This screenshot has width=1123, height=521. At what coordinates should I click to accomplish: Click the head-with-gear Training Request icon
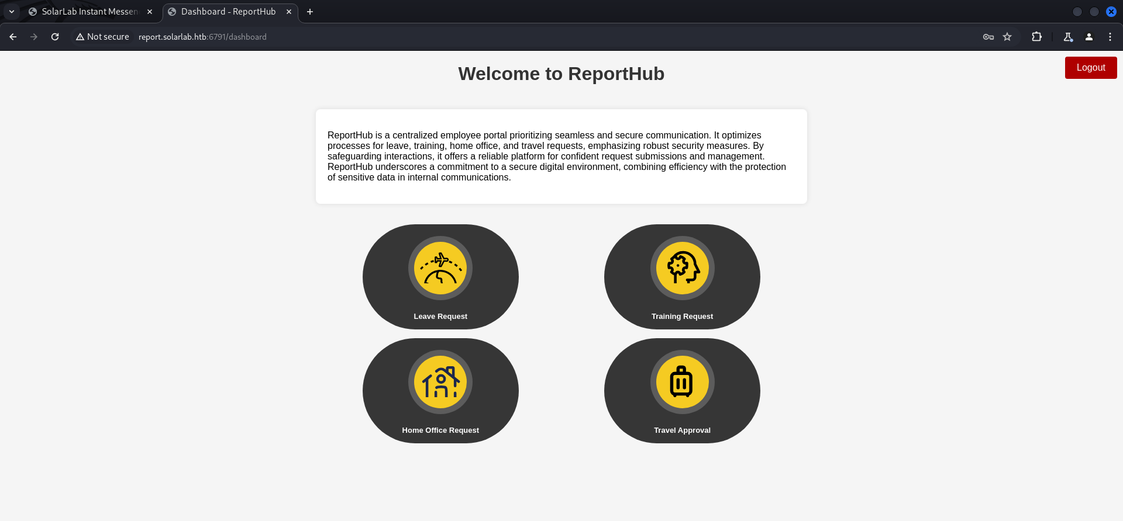pos(682,268)
